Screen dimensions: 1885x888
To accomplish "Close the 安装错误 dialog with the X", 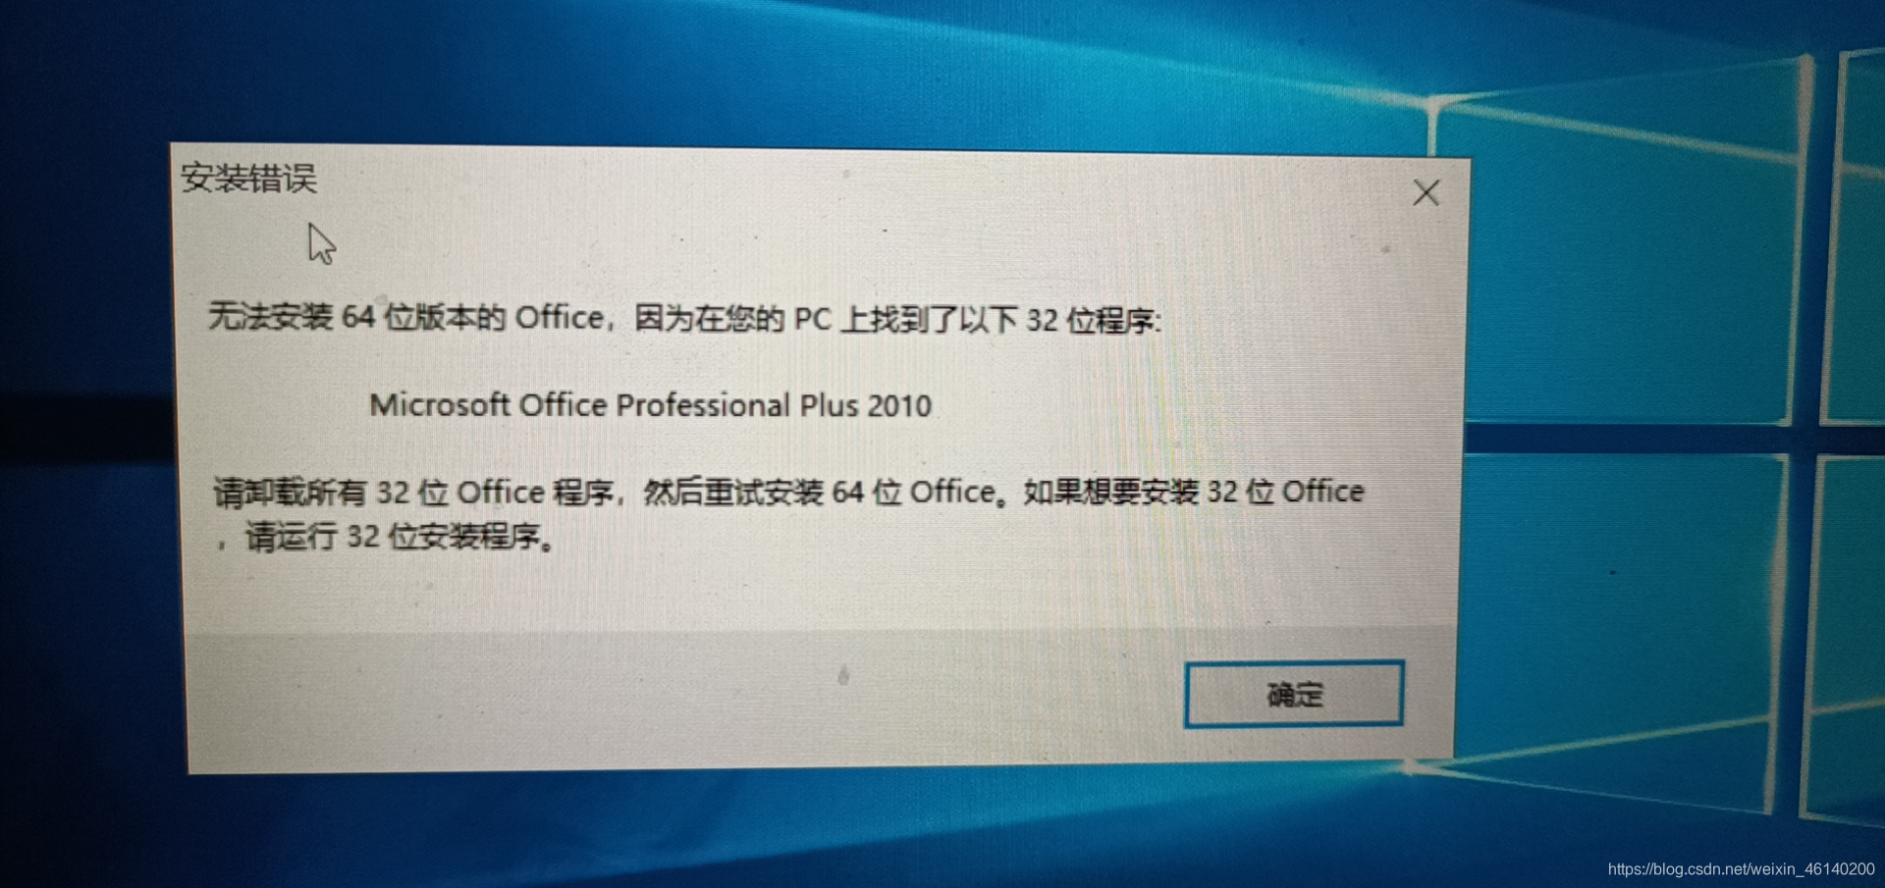I will 1426,192.
